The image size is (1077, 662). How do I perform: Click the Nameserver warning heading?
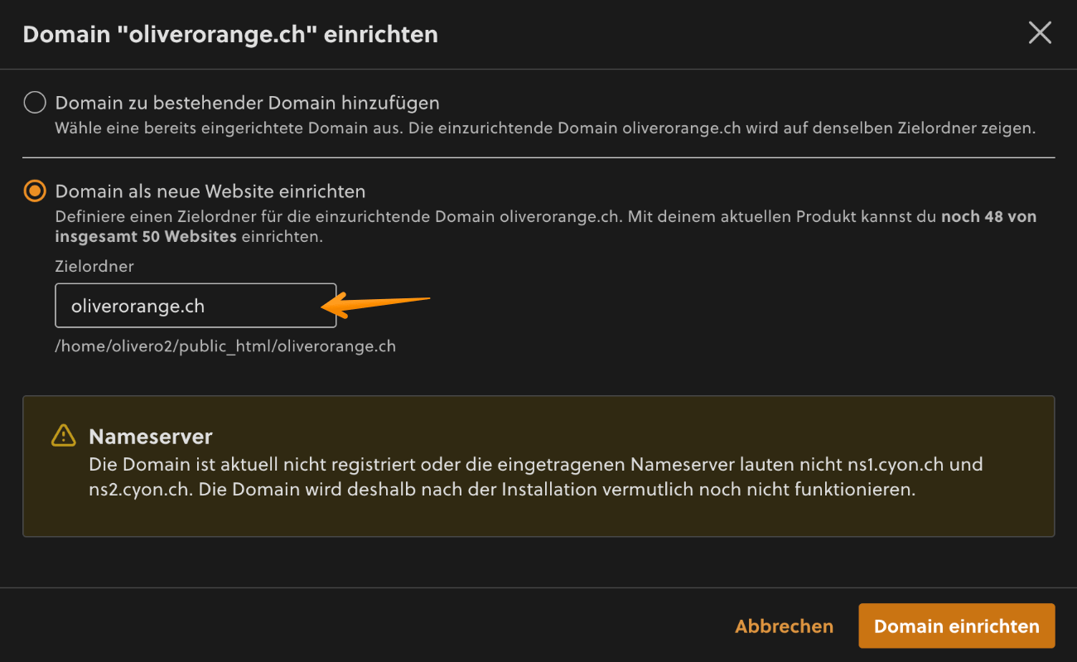point(151,436)
